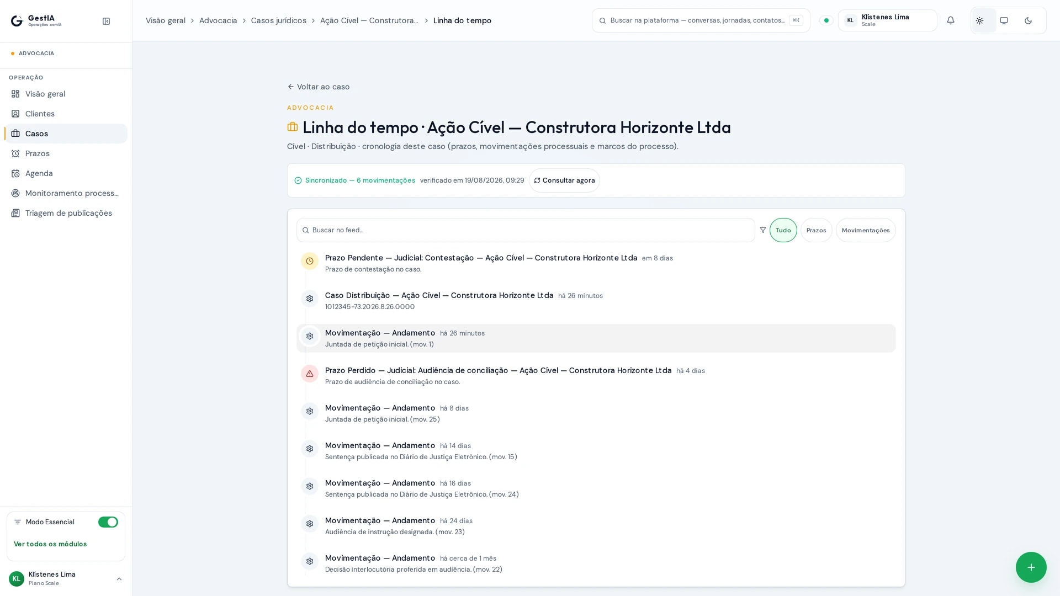This screenshot has height=596, width=1060.
Task: Switch to dark theme moon icon
Action: pos(1029,20)
